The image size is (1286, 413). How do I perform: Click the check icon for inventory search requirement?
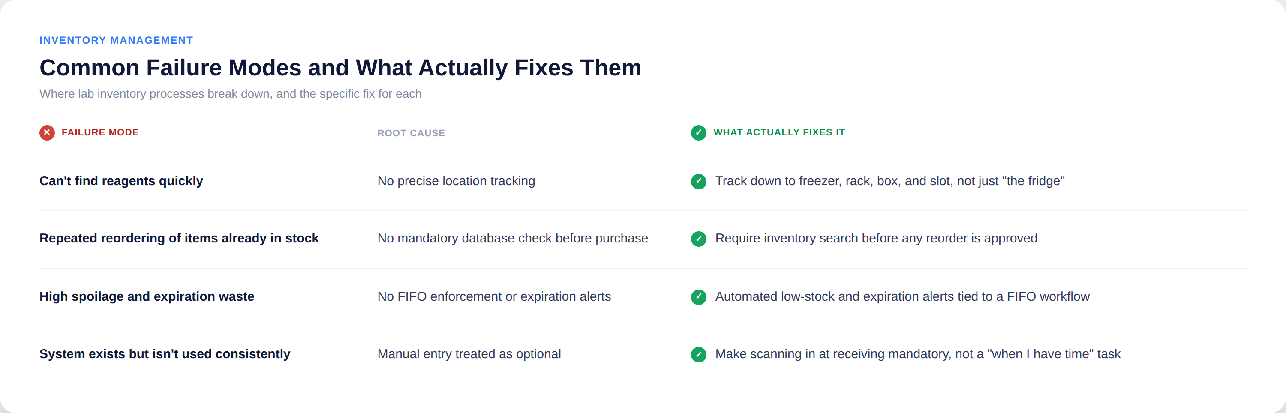pyautogui.click(x=698, y=239)
